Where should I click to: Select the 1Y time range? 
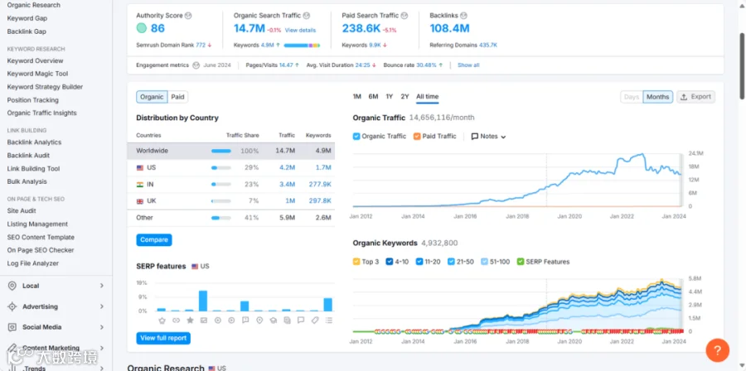click(x=390, y=96)
